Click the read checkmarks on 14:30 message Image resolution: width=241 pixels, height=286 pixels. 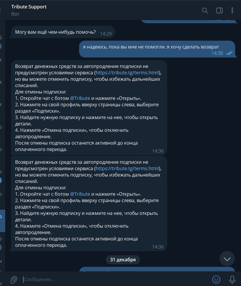(229, 53)
